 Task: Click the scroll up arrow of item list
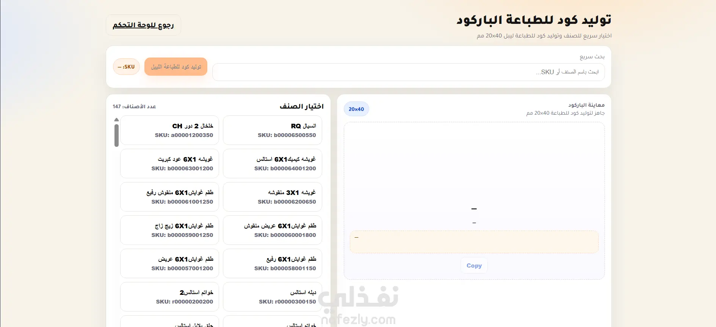click(116, 120)
